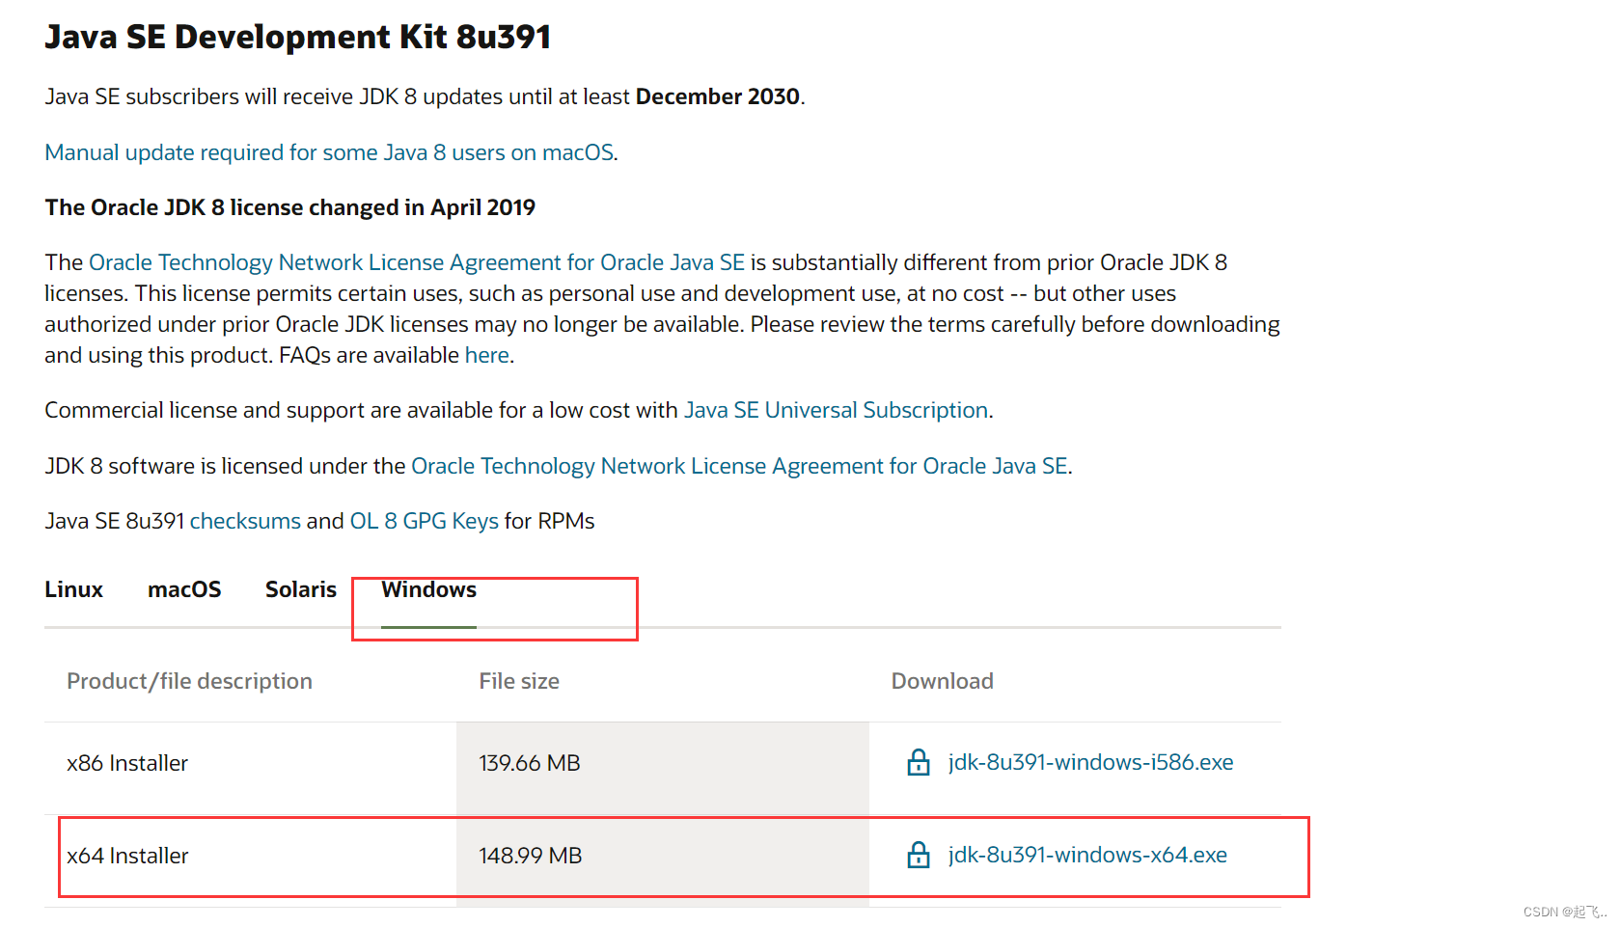This screenshot has width=1621, height=927.
Task: Download the jdk-8u391-windows-i586.exe installer
Action: point(1089,762)
